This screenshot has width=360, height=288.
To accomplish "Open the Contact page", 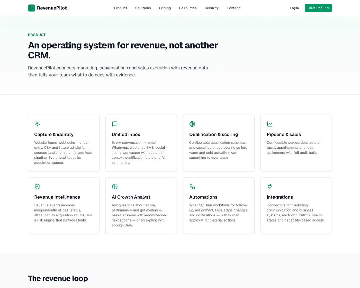I will 233,8.
